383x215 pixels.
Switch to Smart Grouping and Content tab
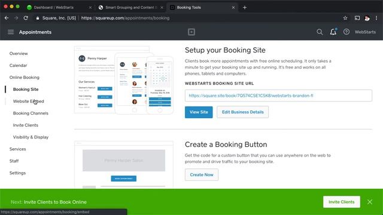tap(131, 8)
